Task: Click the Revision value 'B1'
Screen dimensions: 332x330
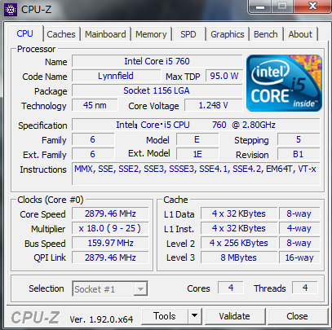Action: pos(299,154)
